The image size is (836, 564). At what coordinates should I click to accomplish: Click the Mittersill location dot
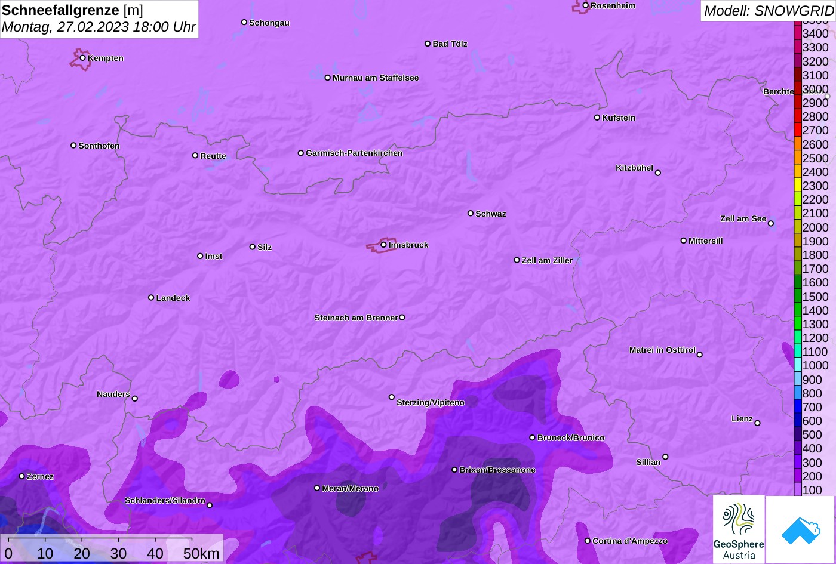coord(684,241)
